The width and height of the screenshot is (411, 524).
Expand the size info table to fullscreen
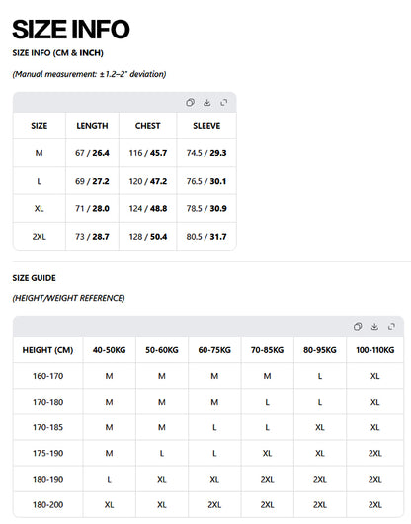point(224,103)
